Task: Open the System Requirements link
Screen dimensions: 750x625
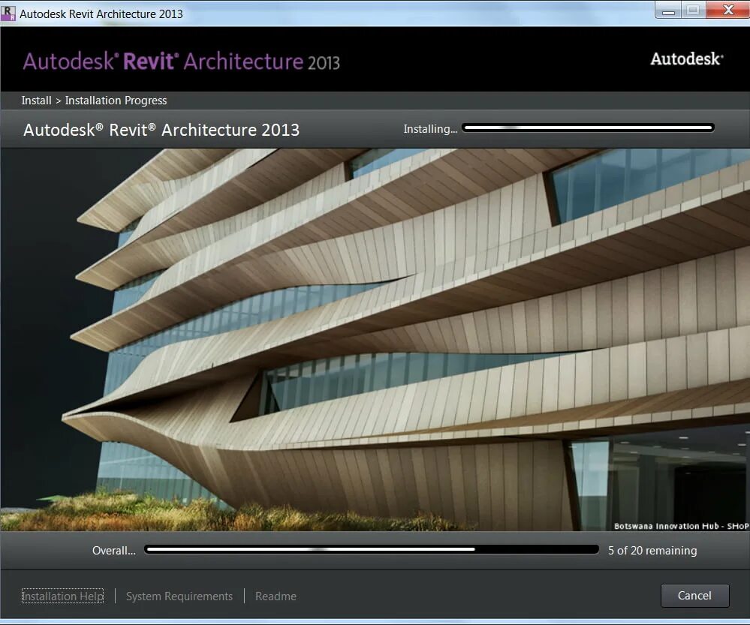Action: tap(179, 596)
